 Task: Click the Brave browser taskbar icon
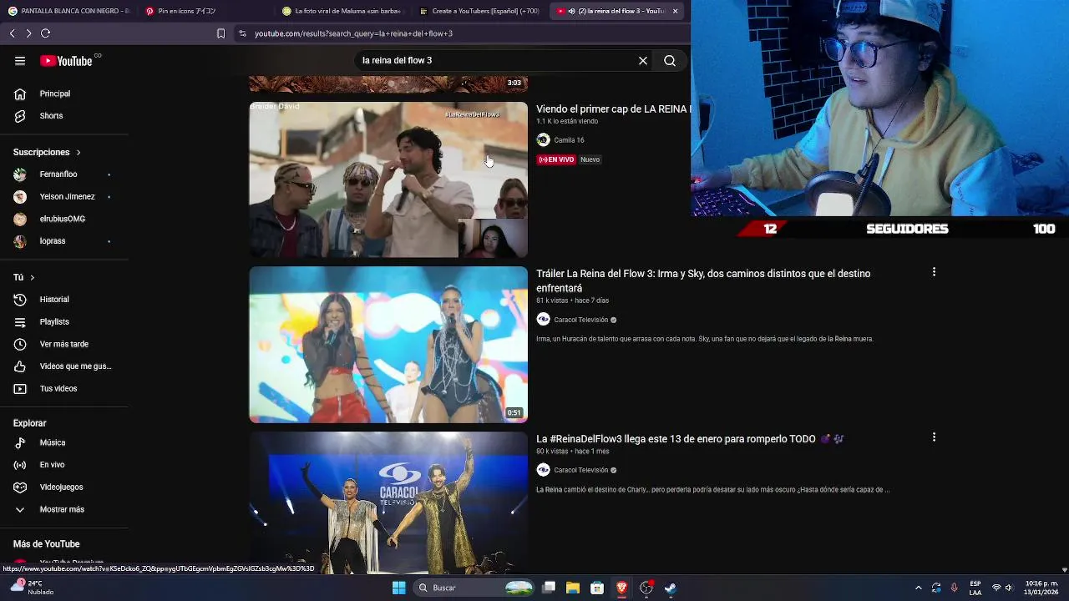click(621, 588)
